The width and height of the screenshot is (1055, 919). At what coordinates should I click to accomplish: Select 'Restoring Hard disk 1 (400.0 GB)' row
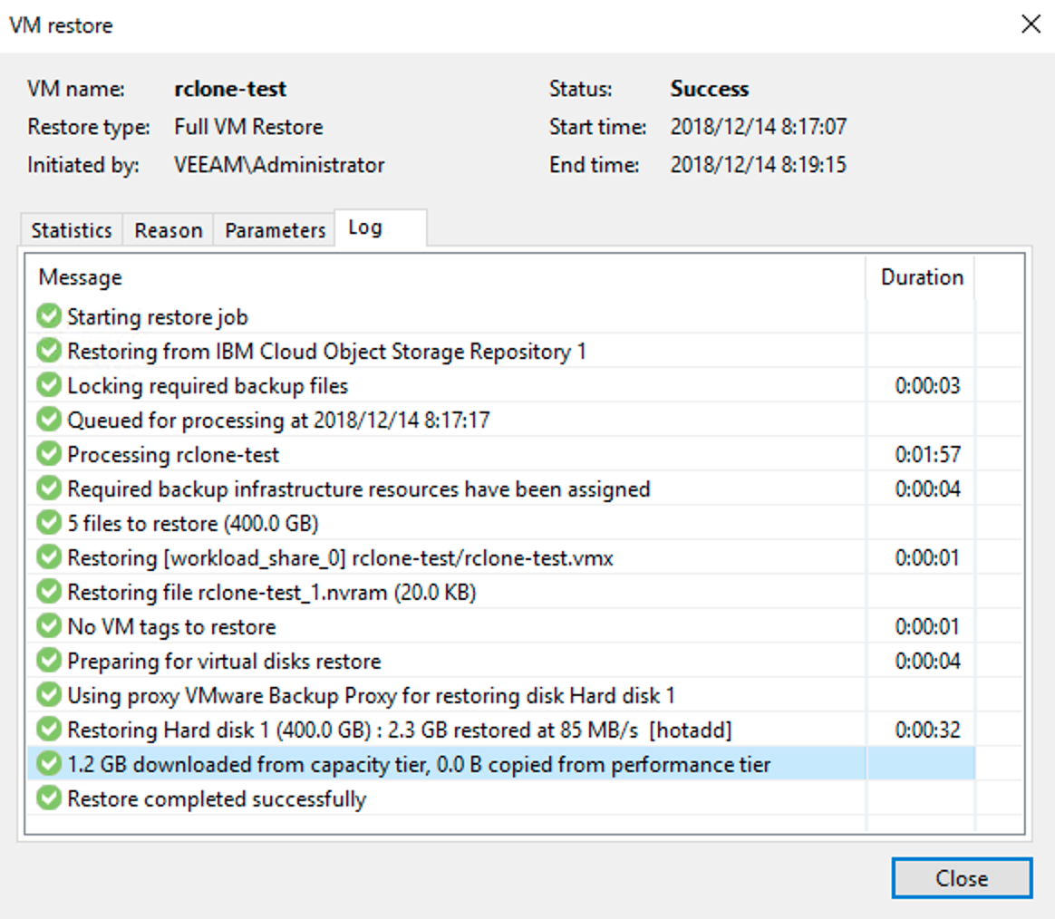tap(500, 730)
